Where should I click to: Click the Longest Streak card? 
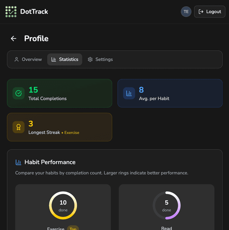coord(59,127)
